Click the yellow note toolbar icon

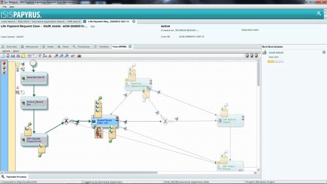click(x=24, y=56)
